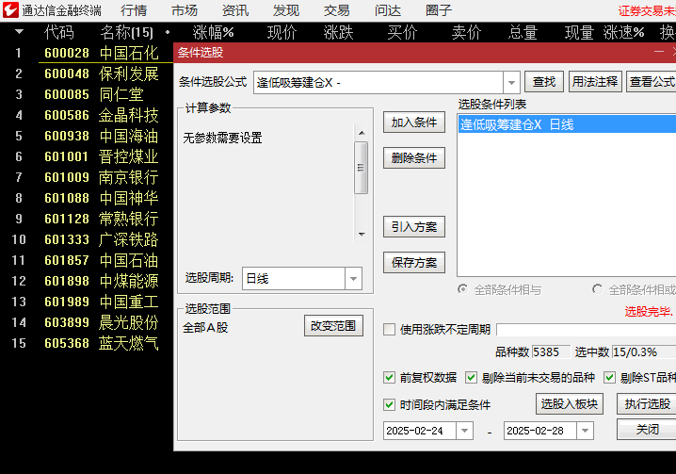This screenshot has height=474, width=676.
Task: Click the 选股入板块 button
Action: (x=569, y=403)
